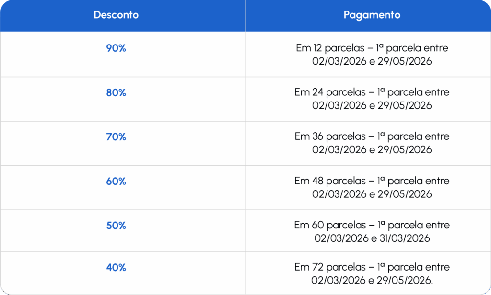Select the 90% discount value
Viewport: 491px width, 295px height.
pos(116,48)
